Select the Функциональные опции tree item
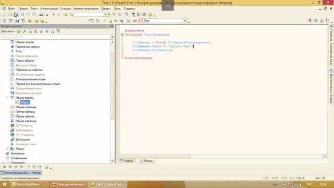The width and height of the screenshot is (334, 188). pos(30,79)
